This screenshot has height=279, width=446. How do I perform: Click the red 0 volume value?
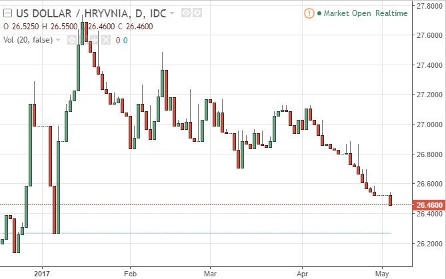[x=118, y=41]
